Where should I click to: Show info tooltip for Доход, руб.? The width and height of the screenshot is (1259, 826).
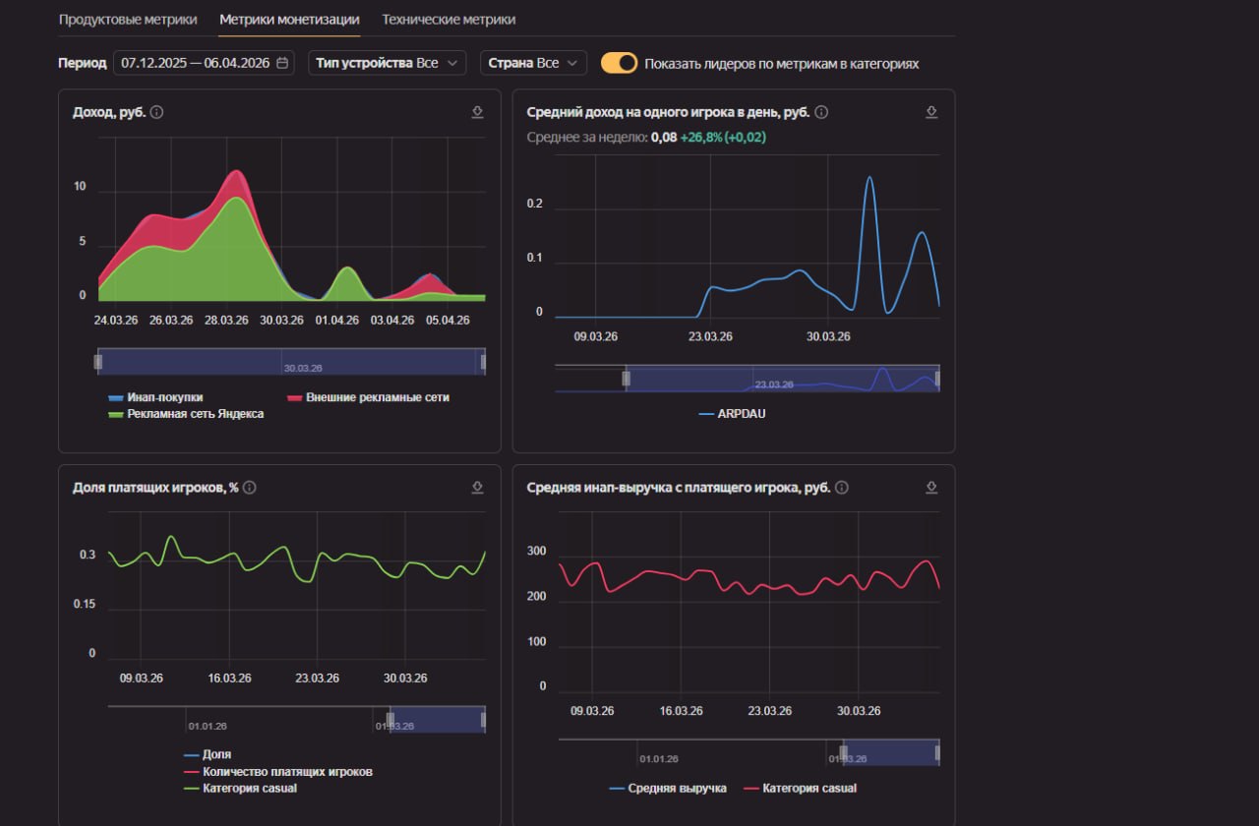(157, 112)
